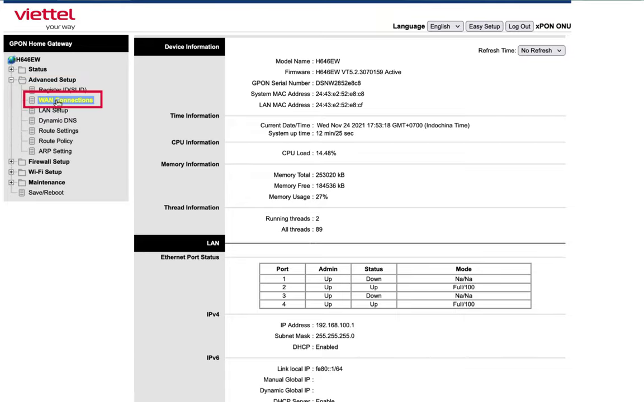
Task: Expand the Firewall Setup tree node
Action: click(x=11, y=162)
